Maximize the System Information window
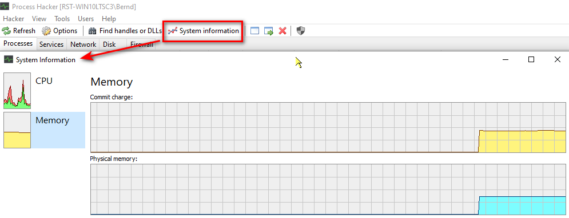Screen dimensions: 569x218 pos(531,59)
